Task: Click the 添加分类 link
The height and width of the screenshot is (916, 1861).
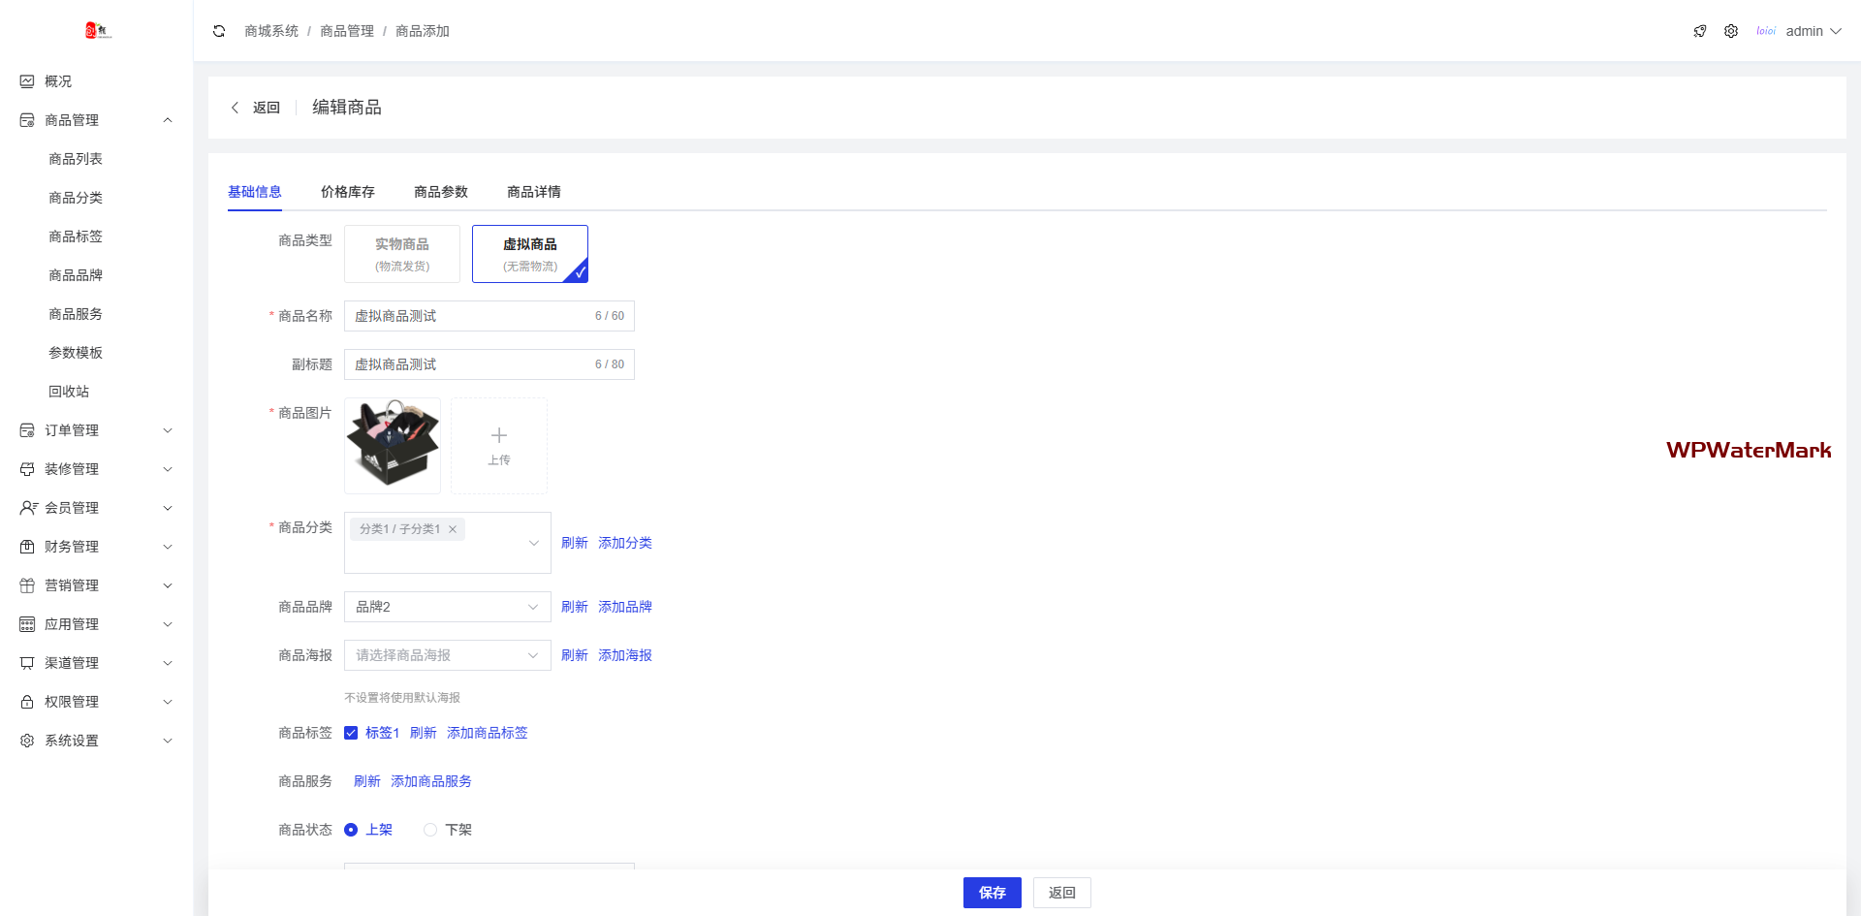Action: click(624, 543)
